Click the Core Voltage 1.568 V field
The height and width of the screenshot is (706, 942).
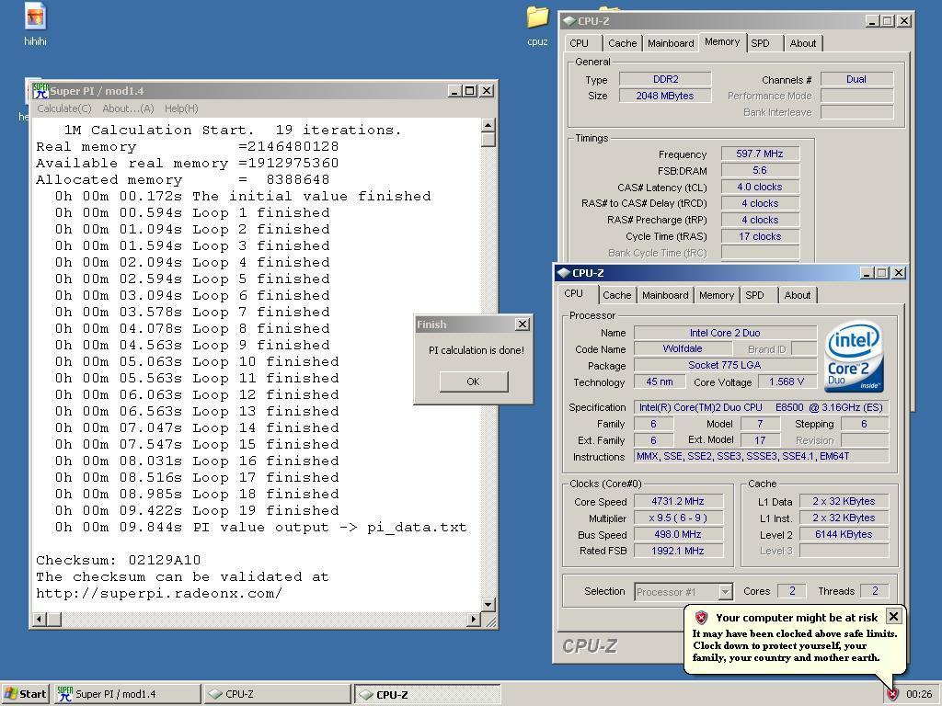787,381
